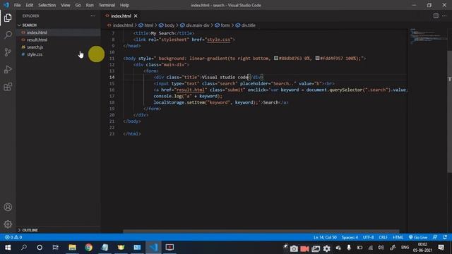The image size is (452, 254).
Task: Click the html breadcrumb segment
Action: (x=146, y=25)
